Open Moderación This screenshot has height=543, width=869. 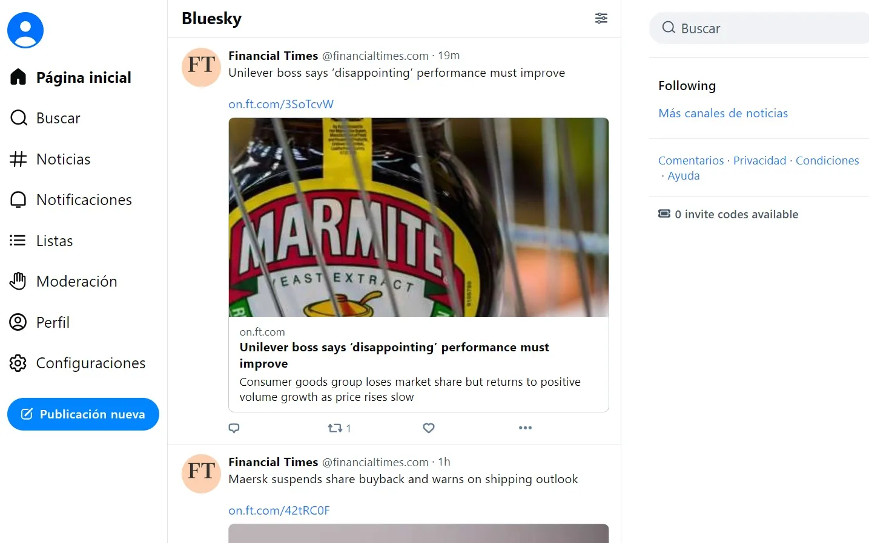pyautogui.click(x=77, y=281)
